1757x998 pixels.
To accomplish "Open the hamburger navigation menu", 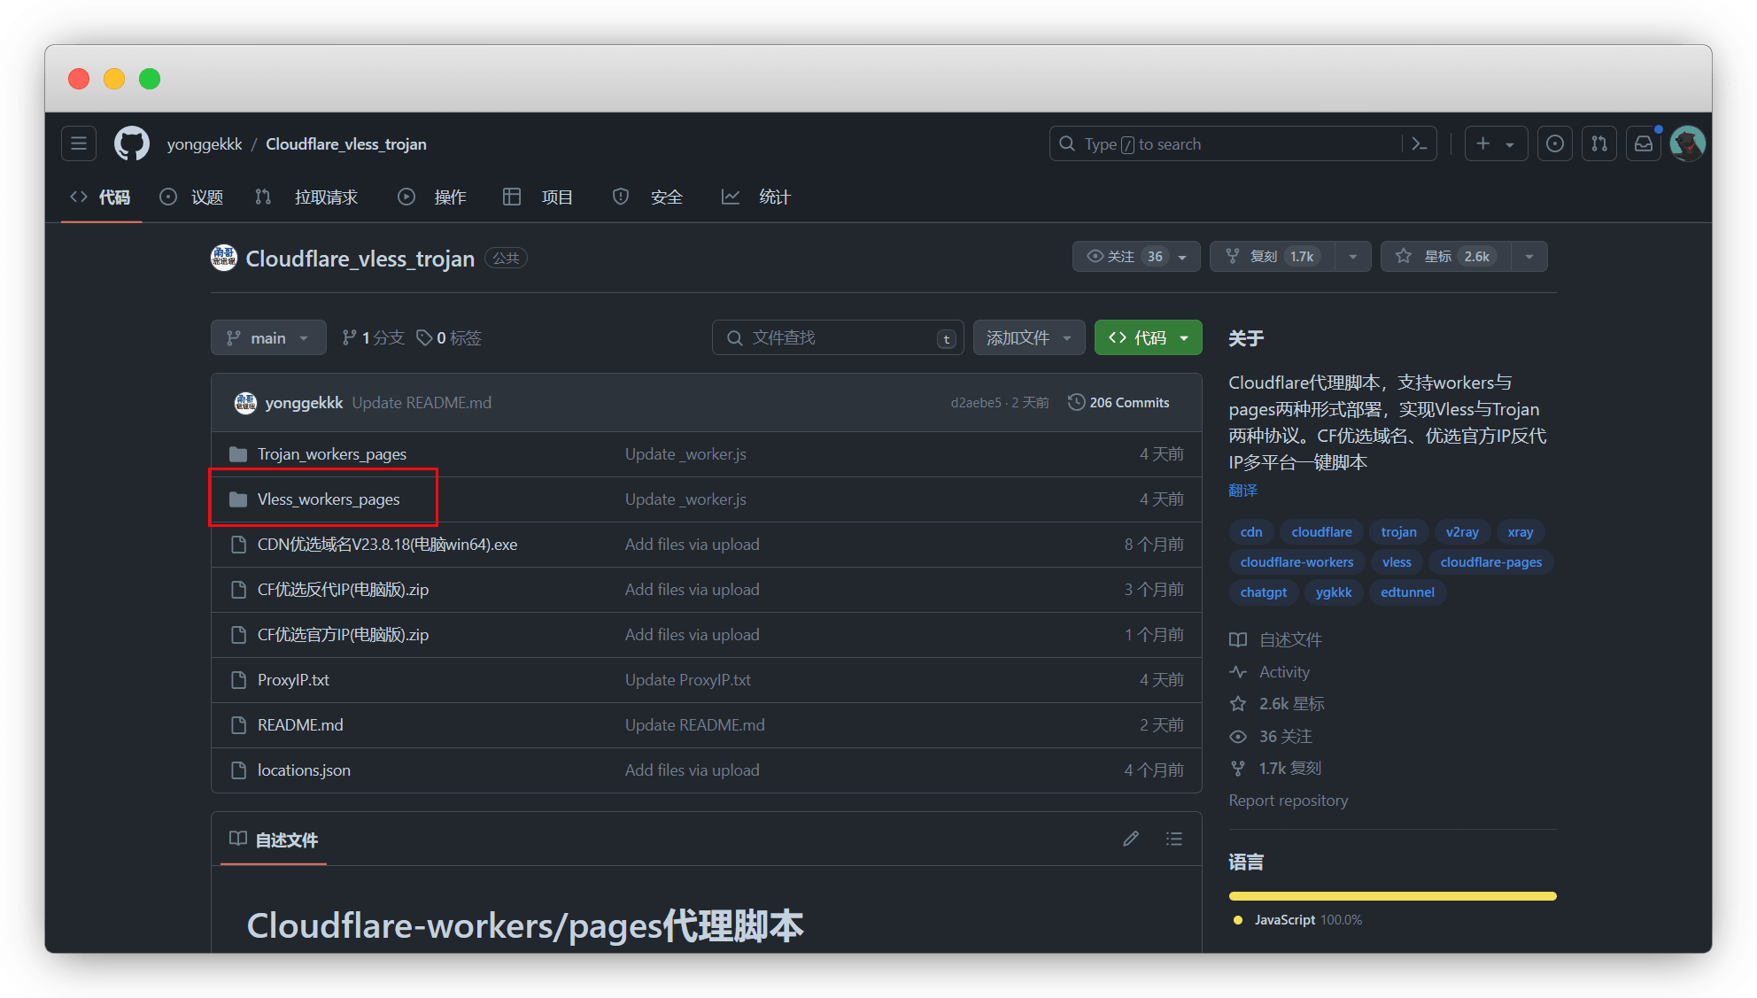I will coord(78,143).
